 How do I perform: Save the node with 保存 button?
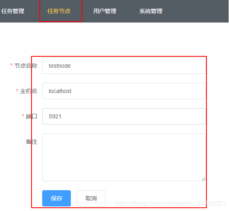(57, 198)
